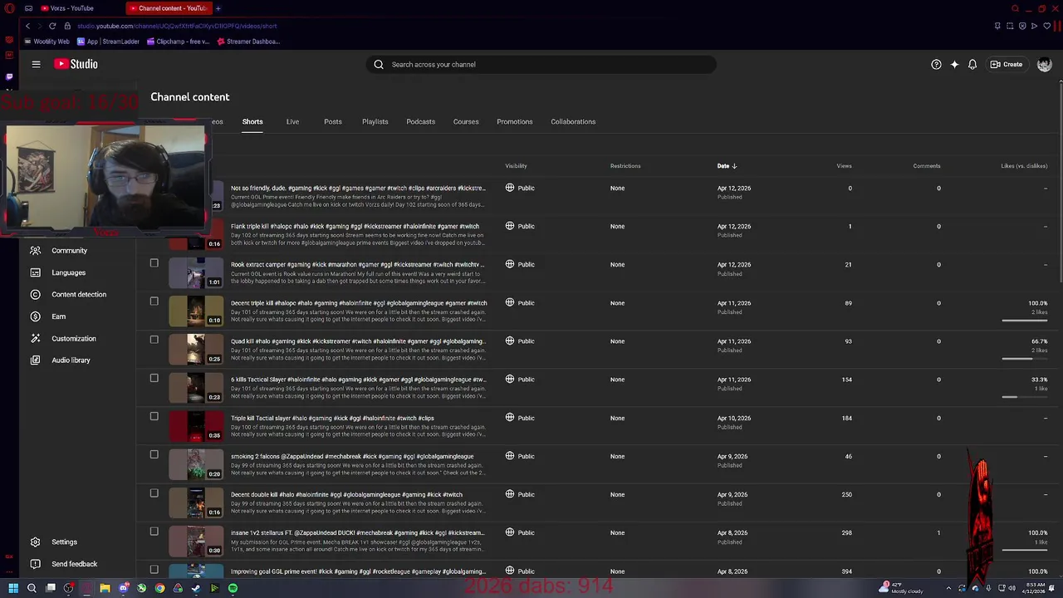The width and height of the screenshot is (1063, 598).
Task: Click the Send feedback icon
Action: [x=35, y=564]
